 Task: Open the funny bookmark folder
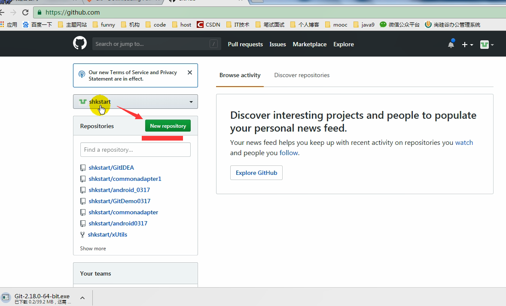[104, 24]
